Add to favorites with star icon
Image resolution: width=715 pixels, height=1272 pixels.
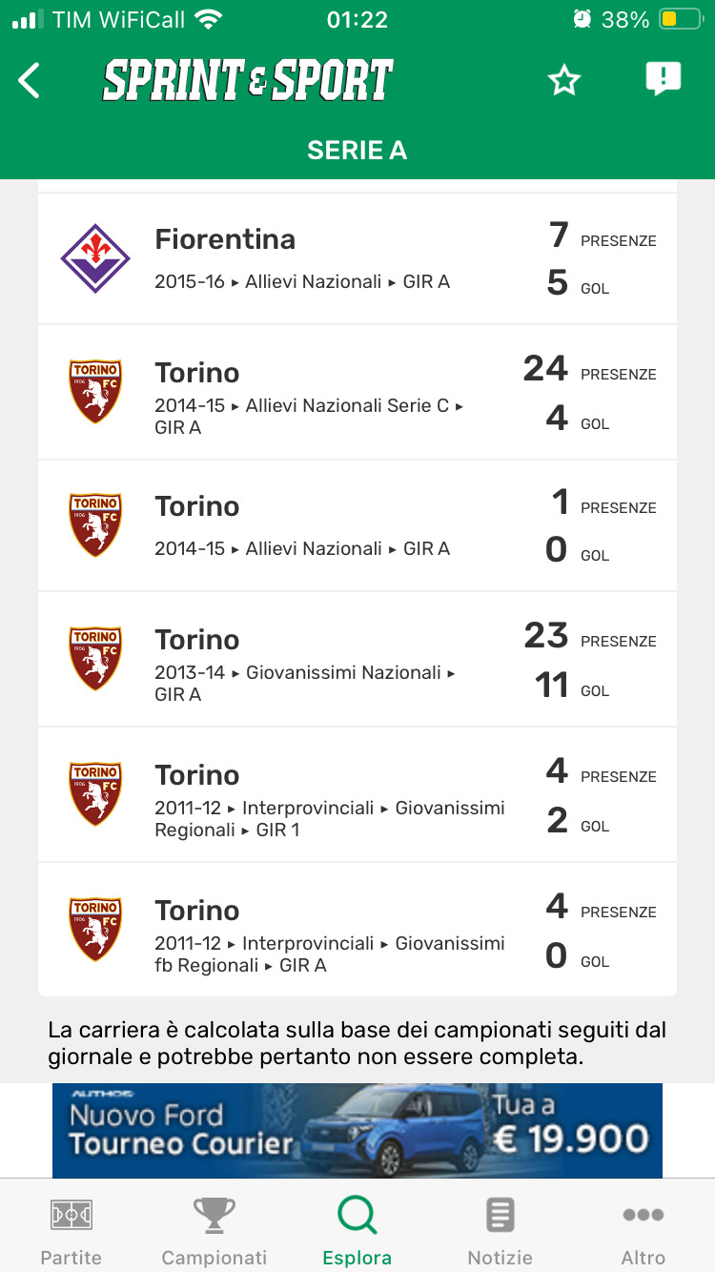pos(563,81)
